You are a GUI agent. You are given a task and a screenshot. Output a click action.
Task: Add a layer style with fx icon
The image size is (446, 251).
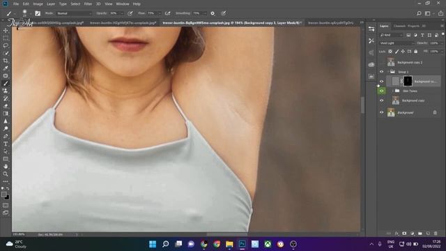pos(397,234)
